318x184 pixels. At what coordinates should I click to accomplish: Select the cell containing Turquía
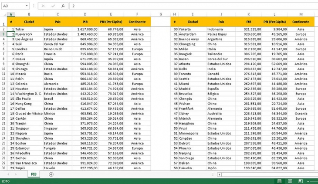coord(58,148)
